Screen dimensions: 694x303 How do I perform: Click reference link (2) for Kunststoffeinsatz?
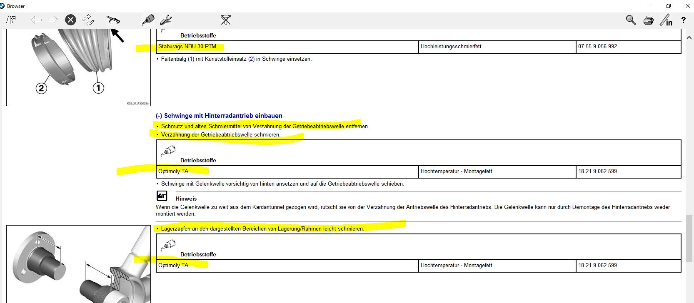coord(251,59)
